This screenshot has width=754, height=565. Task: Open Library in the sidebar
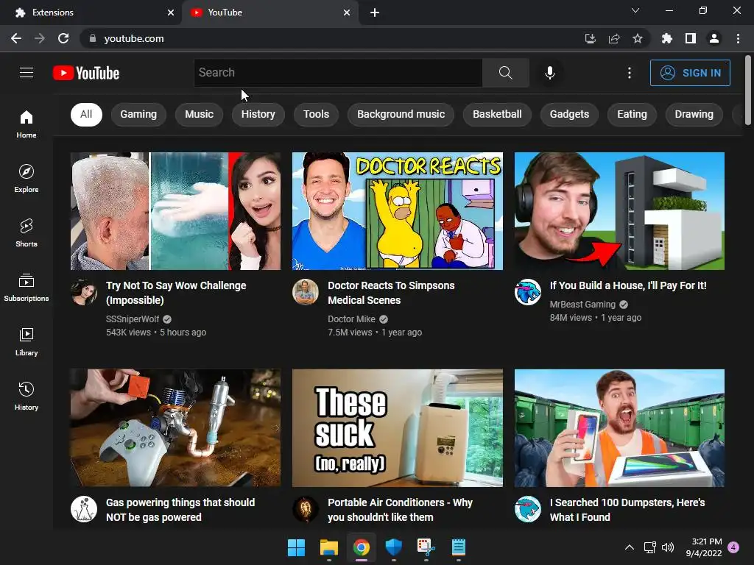27,342
